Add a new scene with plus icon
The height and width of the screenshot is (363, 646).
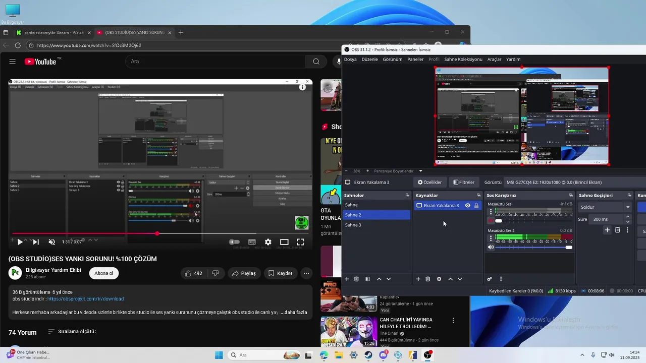347,279
